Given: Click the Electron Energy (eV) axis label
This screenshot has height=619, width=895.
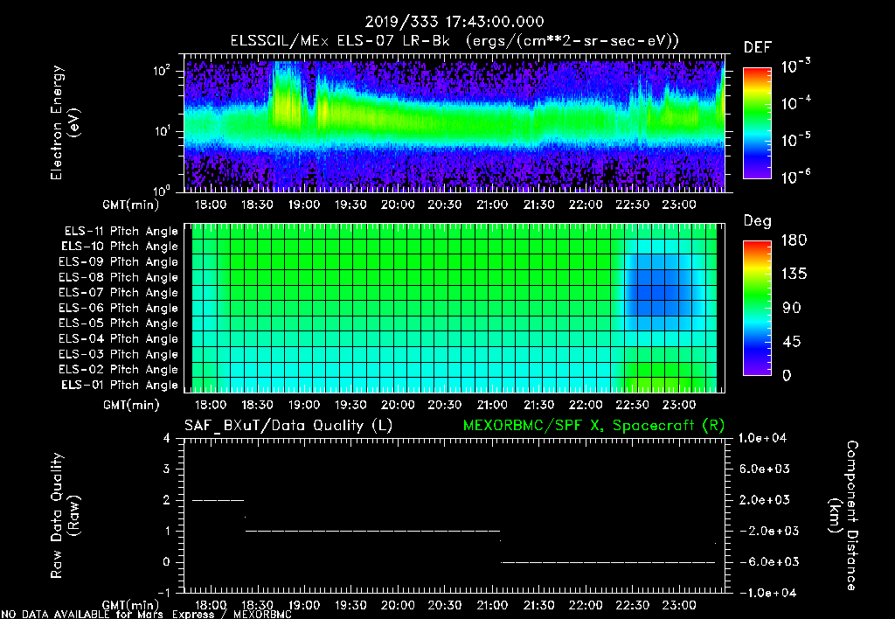Looking at the screenshot, I should click(x=65, y=122).
